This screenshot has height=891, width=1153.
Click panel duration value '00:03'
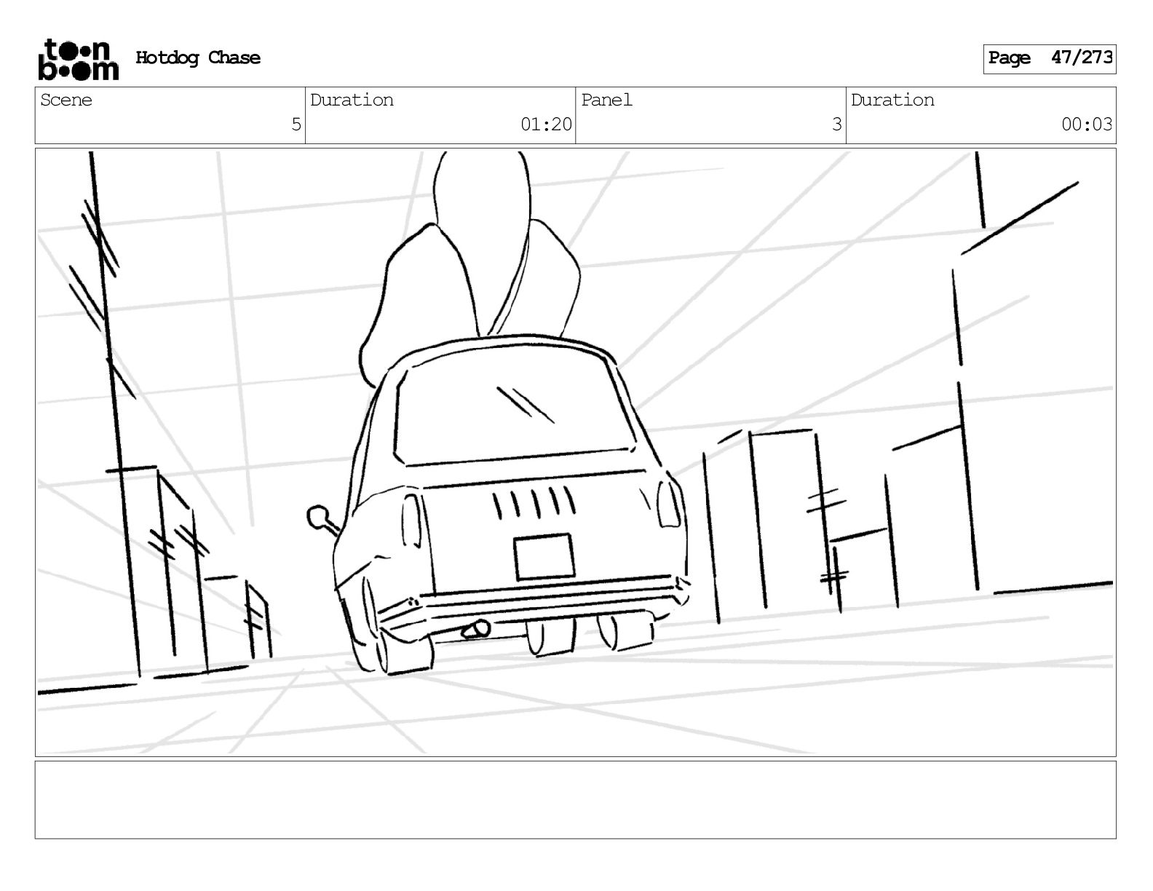[x=1087, y=124]
